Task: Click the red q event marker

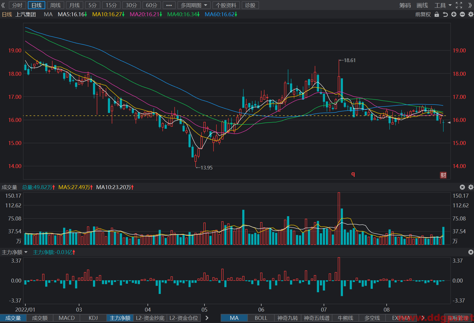Action: 353,174
